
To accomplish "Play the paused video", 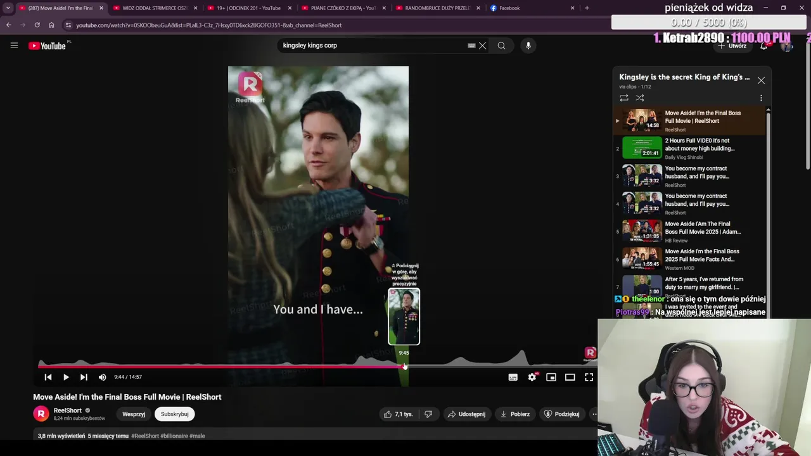I will [x=66, y=377].
